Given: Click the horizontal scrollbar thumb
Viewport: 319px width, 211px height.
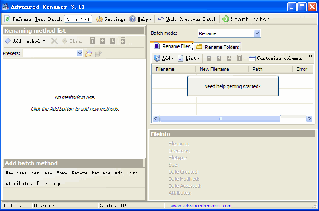Looking at the screenshot, I should pos(220,119).
